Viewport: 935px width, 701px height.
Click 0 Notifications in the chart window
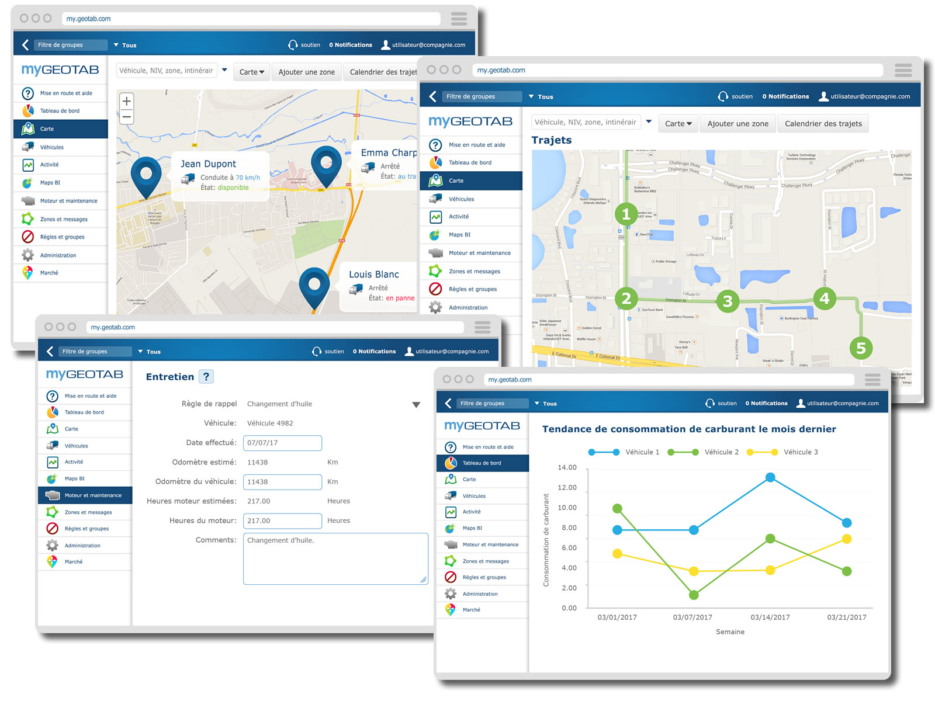(x=766, y=403)
